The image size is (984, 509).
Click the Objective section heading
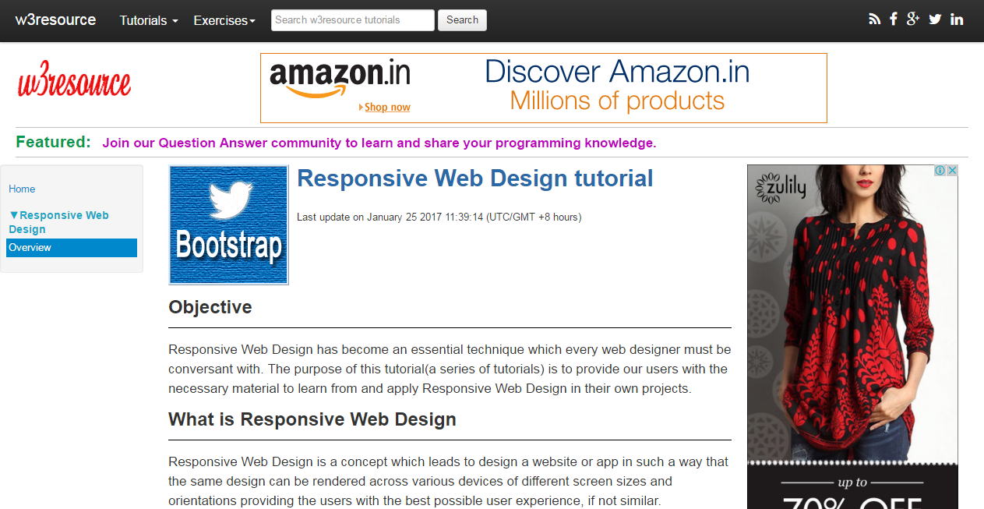point(210,307)
